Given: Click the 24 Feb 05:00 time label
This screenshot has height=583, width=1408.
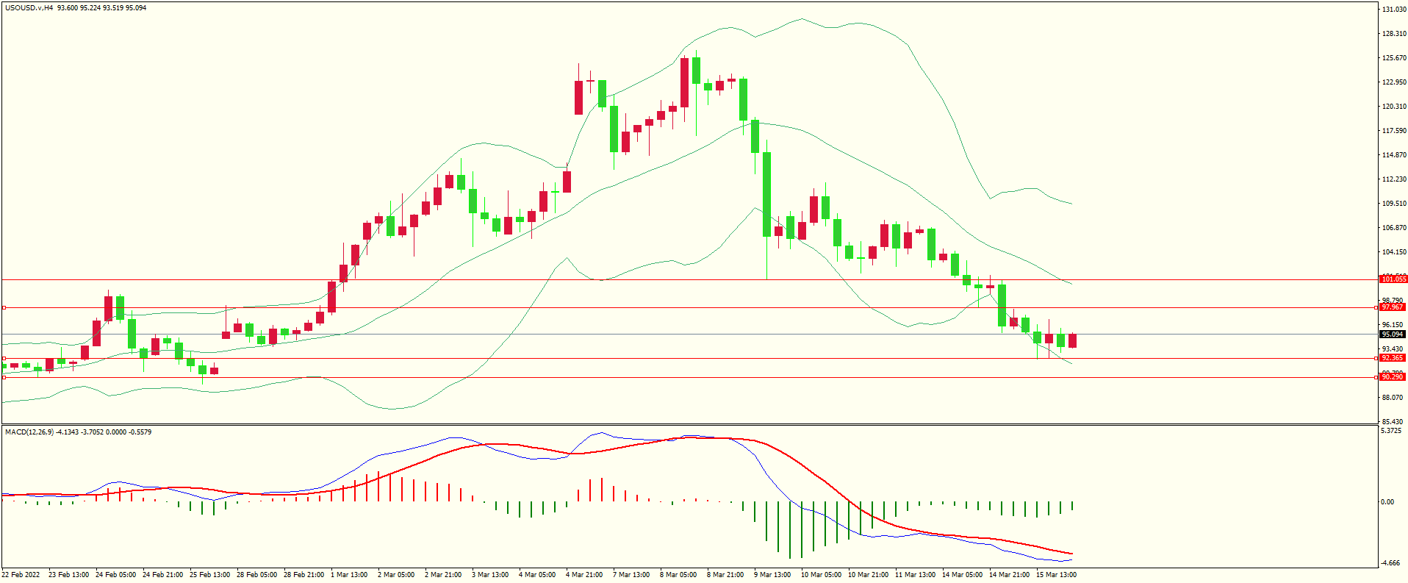Looking at the screenshot, I should (x=115, y=575).
